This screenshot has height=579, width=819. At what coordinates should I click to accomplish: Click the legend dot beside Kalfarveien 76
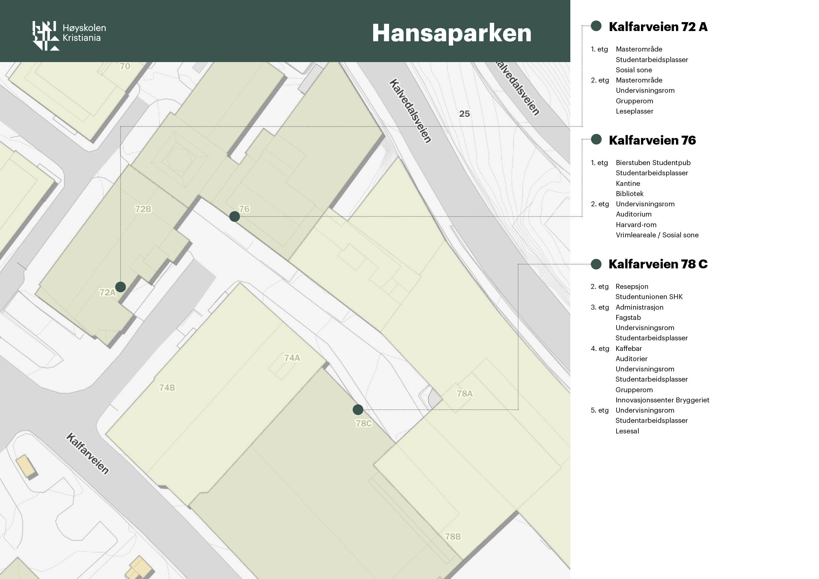click(596, 139)
